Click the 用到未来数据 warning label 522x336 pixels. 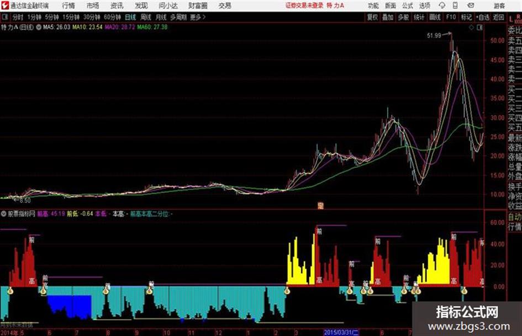(17, 324)
